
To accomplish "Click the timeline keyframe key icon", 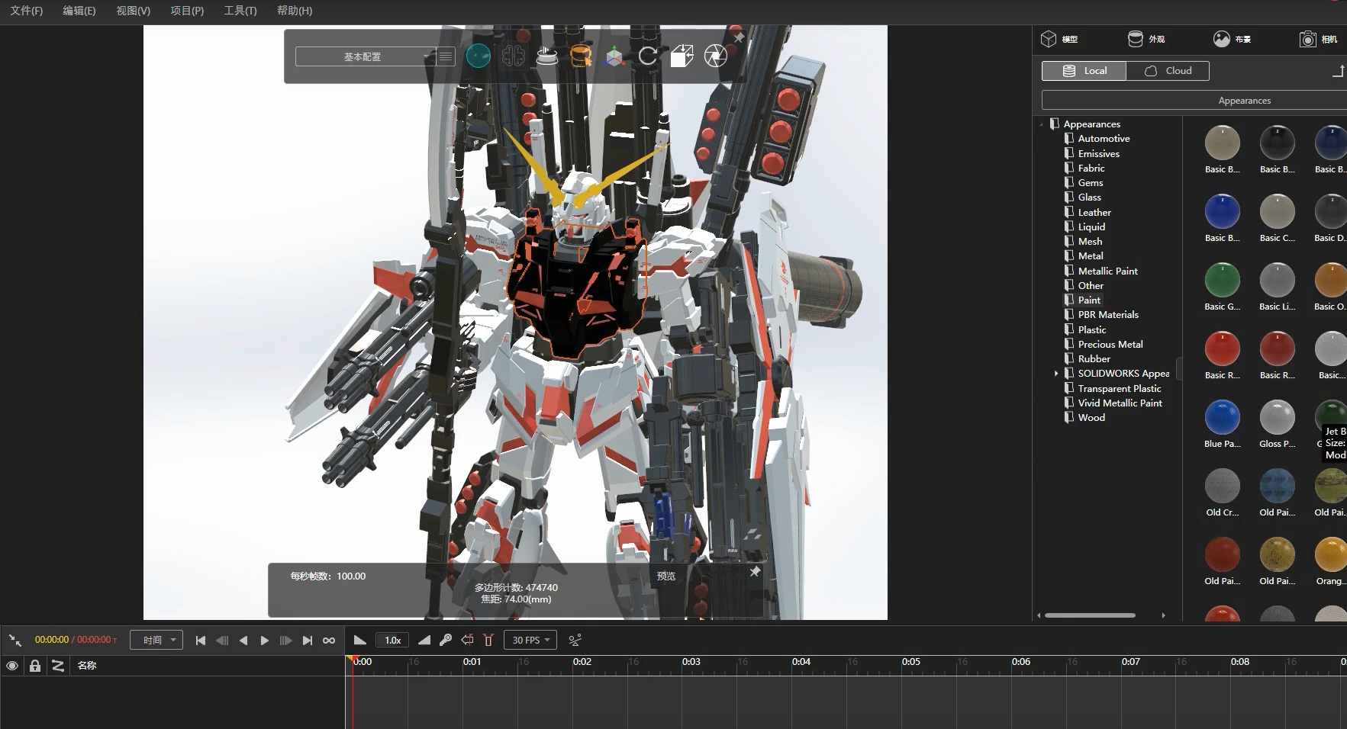I will [x=446, y=640].
